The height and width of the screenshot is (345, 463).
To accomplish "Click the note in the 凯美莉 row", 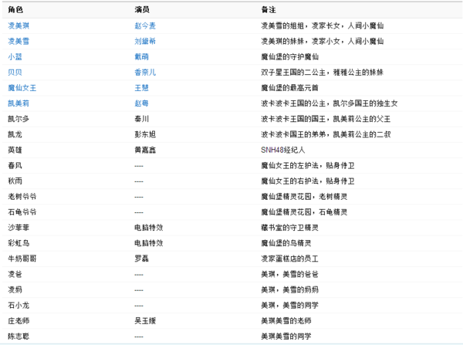I will pyautogui.click(x=330, y=103).
